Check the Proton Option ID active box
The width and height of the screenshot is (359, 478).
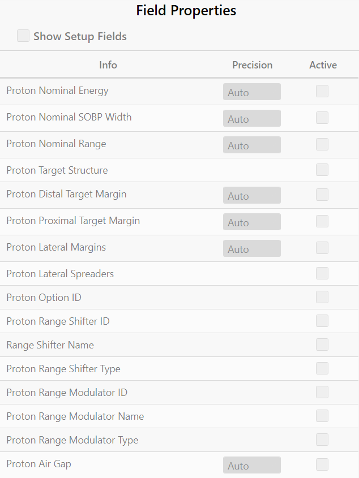[x=322, y=297]
